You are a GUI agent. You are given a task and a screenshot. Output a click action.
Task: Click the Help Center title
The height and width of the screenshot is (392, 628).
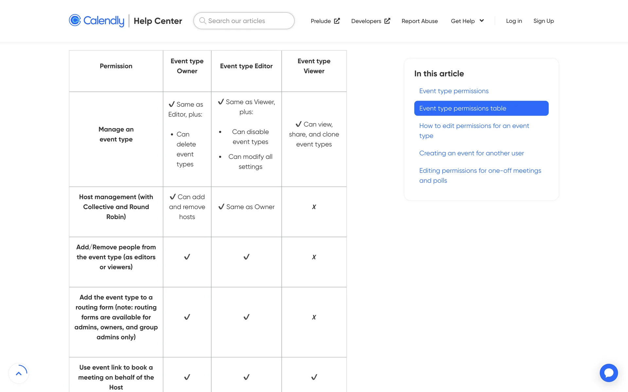(158, 21)
